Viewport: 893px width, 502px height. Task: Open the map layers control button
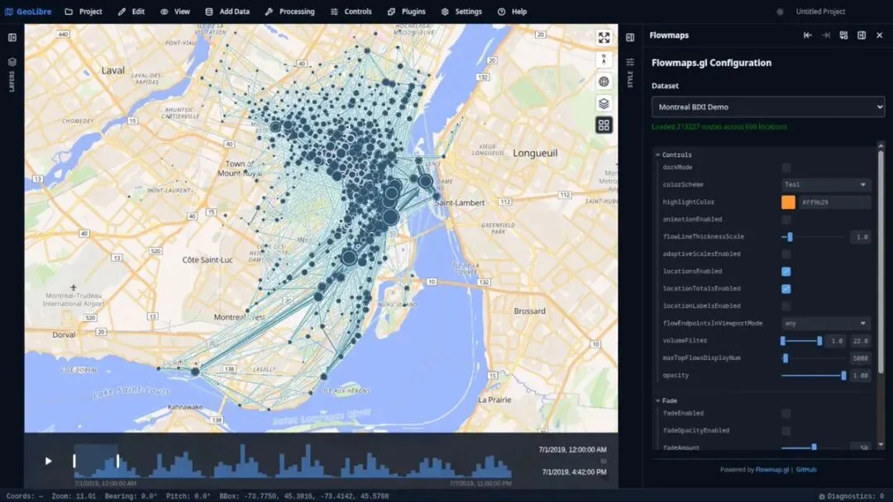pos(604,103)
